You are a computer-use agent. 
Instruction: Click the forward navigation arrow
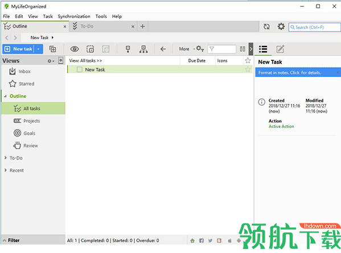[15, 38]
